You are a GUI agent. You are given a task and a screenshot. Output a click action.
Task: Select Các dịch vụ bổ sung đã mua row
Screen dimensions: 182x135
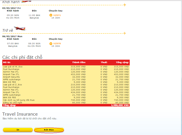[66, 100]
